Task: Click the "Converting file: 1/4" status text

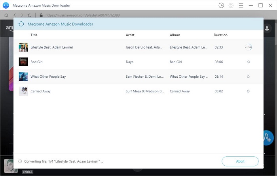Action: 64,161
